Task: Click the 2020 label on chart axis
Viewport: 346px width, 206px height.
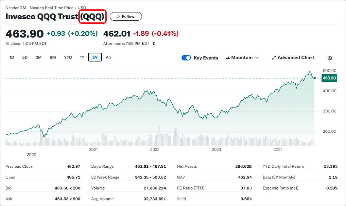Action: point(31,154)
